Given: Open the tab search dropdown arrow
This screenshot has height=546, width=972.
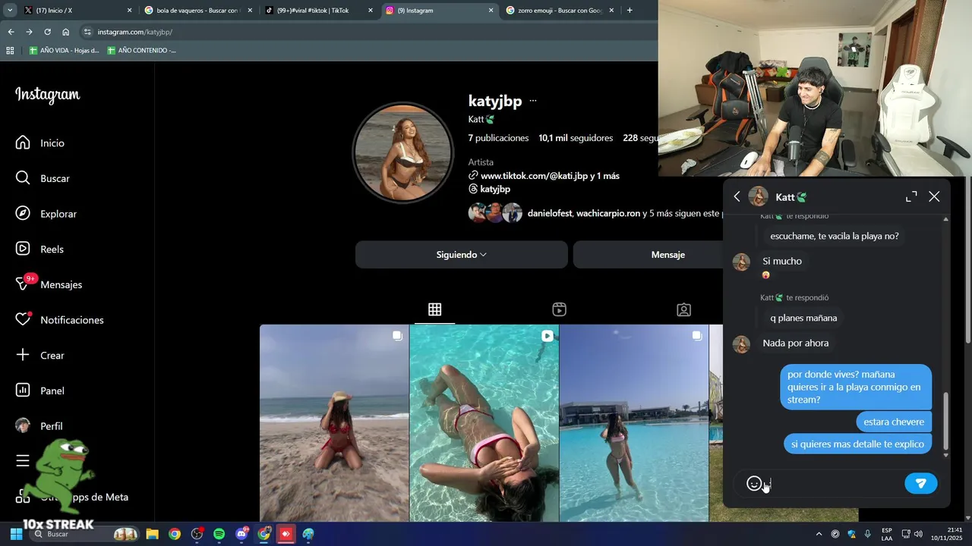Looking at the screenshot, I should click(x=10, y=11).
